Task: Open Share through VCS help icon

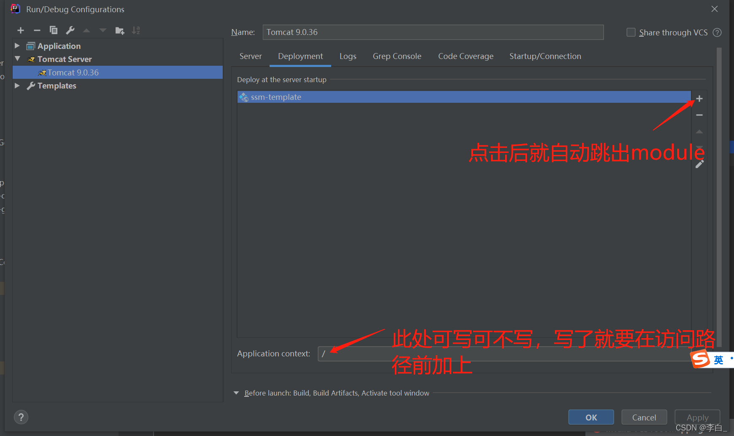Action: (717, 32)
